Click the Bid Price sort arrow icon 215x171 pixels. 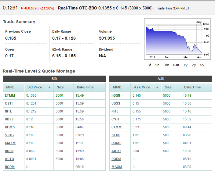[x=49, y=87]
